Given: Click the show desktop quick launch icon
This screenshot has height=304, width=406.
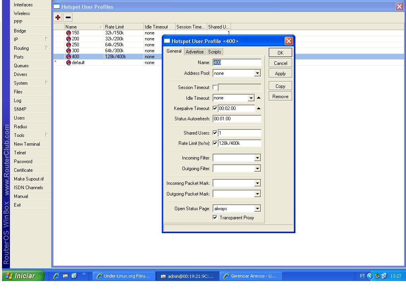Looking at the screenshot, I should 65,276.
